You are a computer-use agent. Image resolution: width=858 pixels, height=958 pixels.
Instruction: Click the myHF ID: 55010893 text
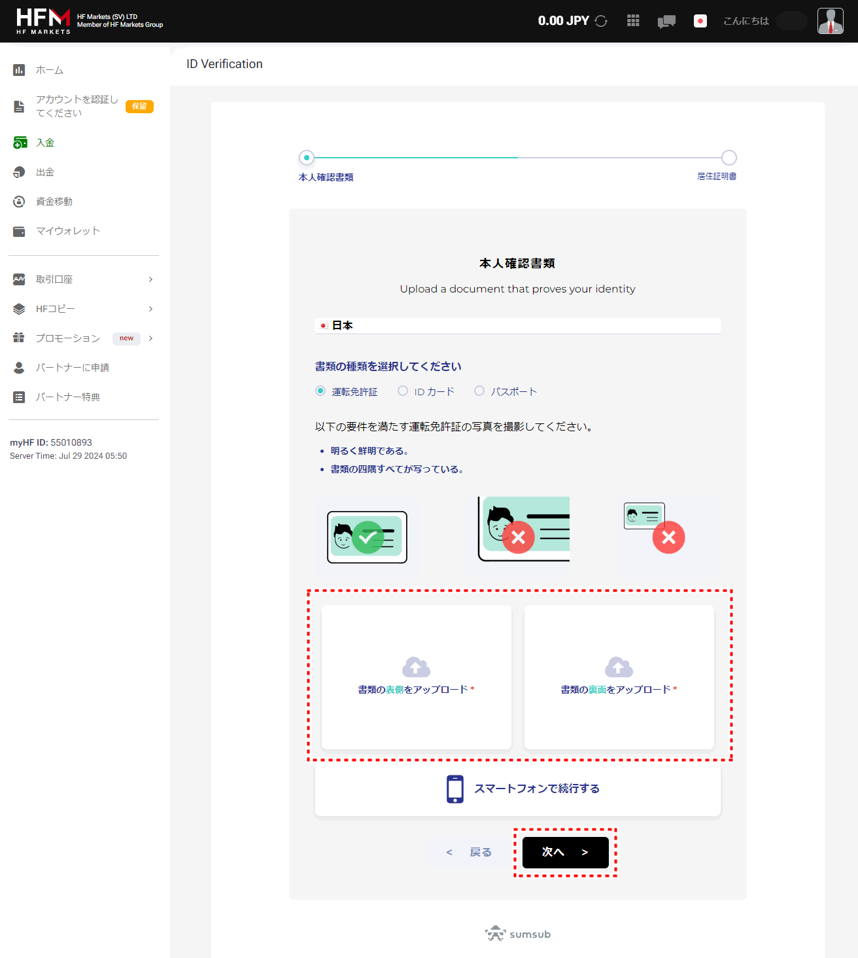51,442
